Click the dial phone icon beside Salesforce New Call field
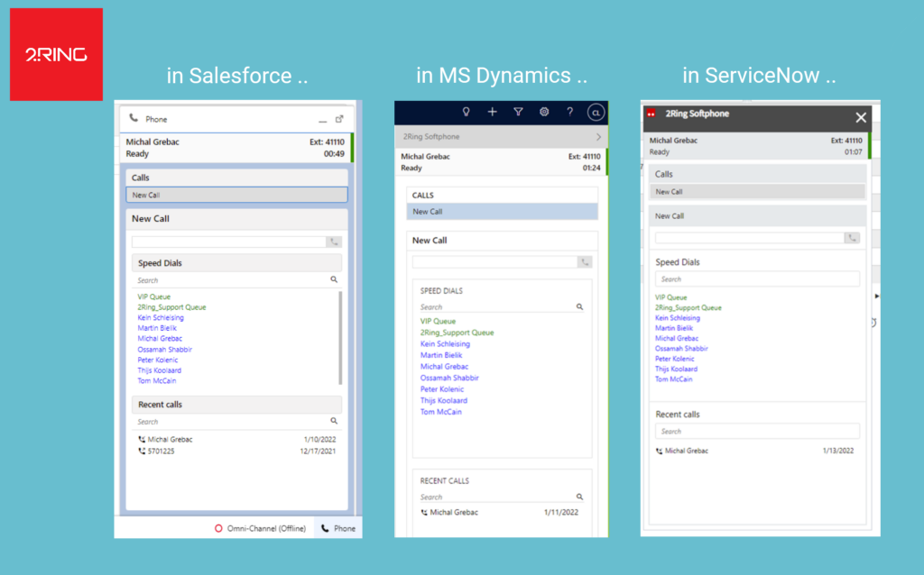The height and width of the screenshot is (575, 924). 333,241
